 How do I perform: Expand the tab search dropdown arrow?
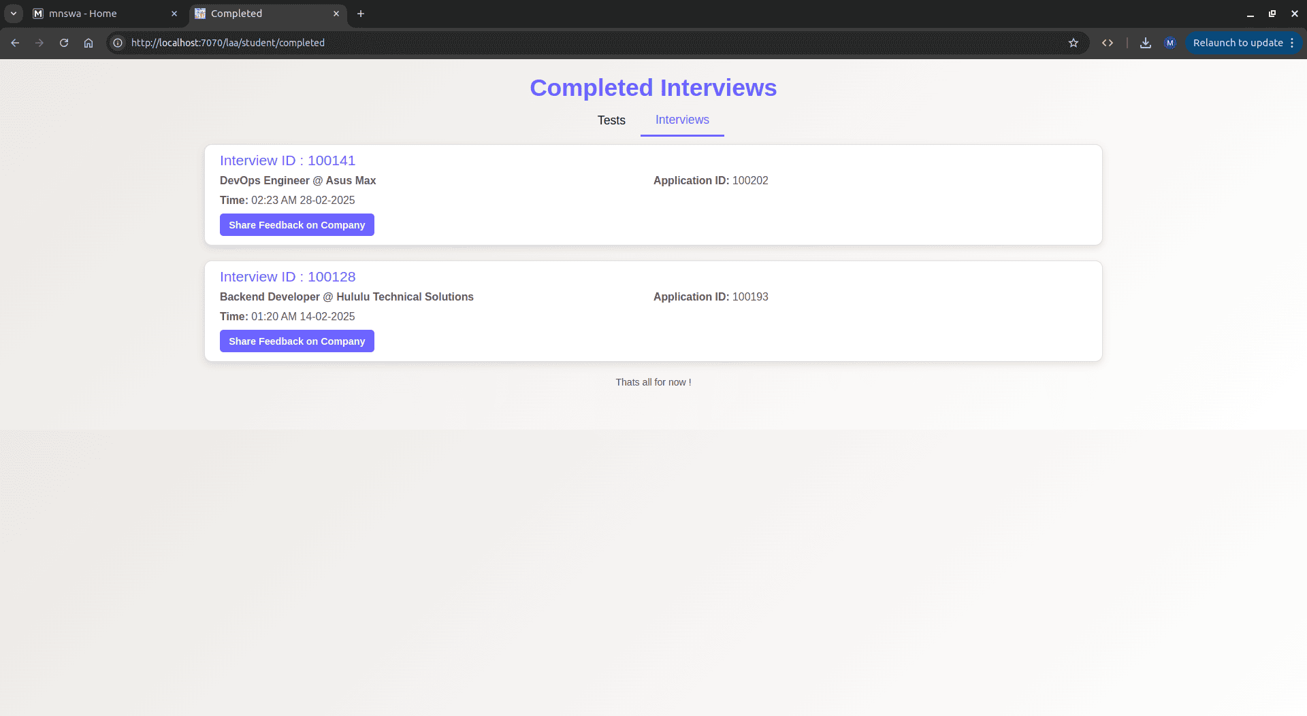[x=14, y=14]
